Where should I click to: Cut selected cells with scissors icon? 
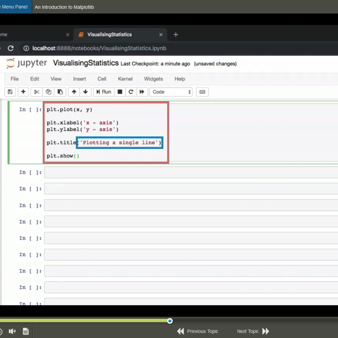(36, 92)
